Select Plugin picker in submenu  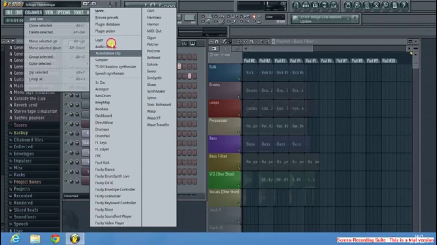[x=116, y=31]
